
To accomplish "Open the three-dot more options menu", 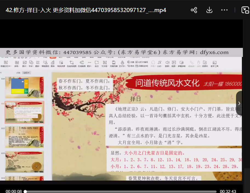I will click(x=224, y=10).
